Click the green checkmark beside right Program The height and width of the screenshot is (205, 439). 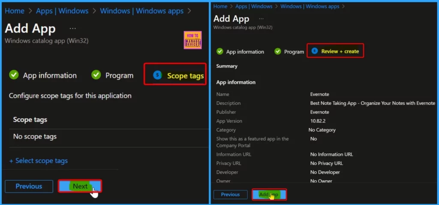click(x=278, y=51)
